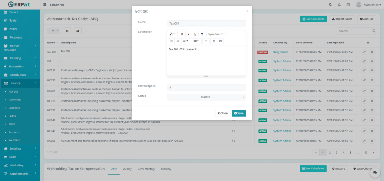Toggle the sidebar hamburger menu icon

(x=45, y=4)
